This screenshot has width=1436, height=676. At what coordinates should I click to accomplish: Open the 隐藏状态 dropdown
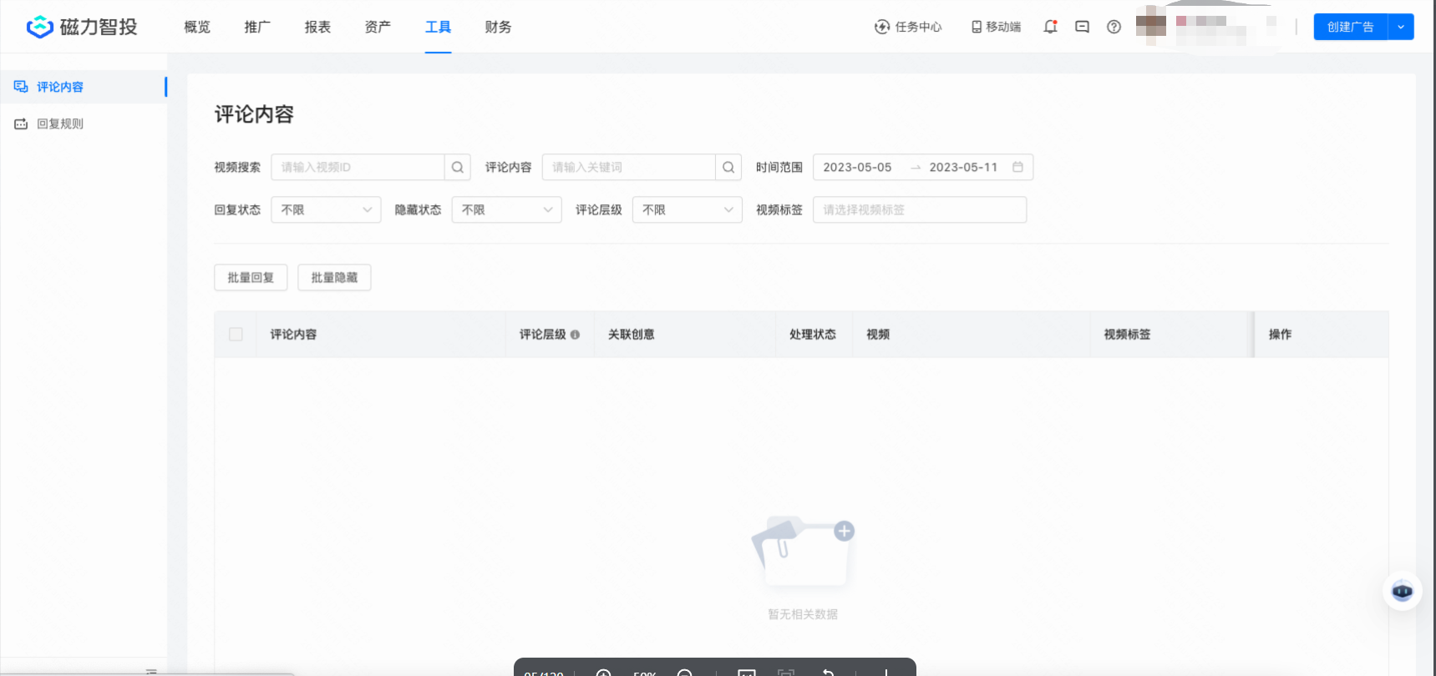[x=506, y=209]
